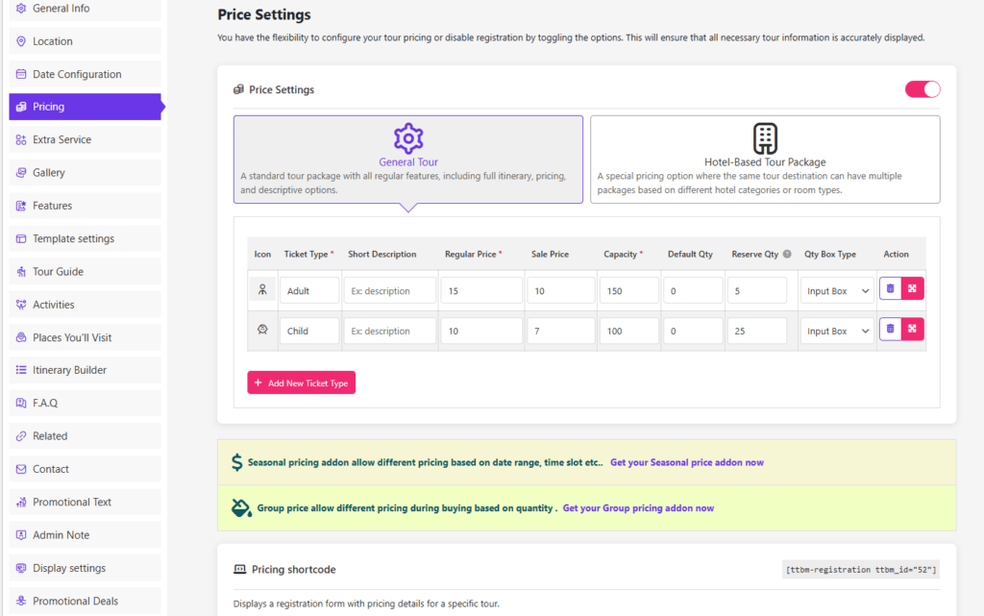984x616 pixels.
Task: Switch to the Pricing section
Action: pyautogui.click(x=44, y=107)
